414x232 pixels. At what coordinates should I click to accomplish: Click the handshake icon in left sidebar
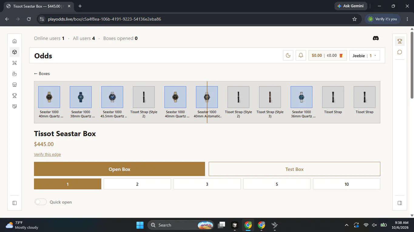15,106
